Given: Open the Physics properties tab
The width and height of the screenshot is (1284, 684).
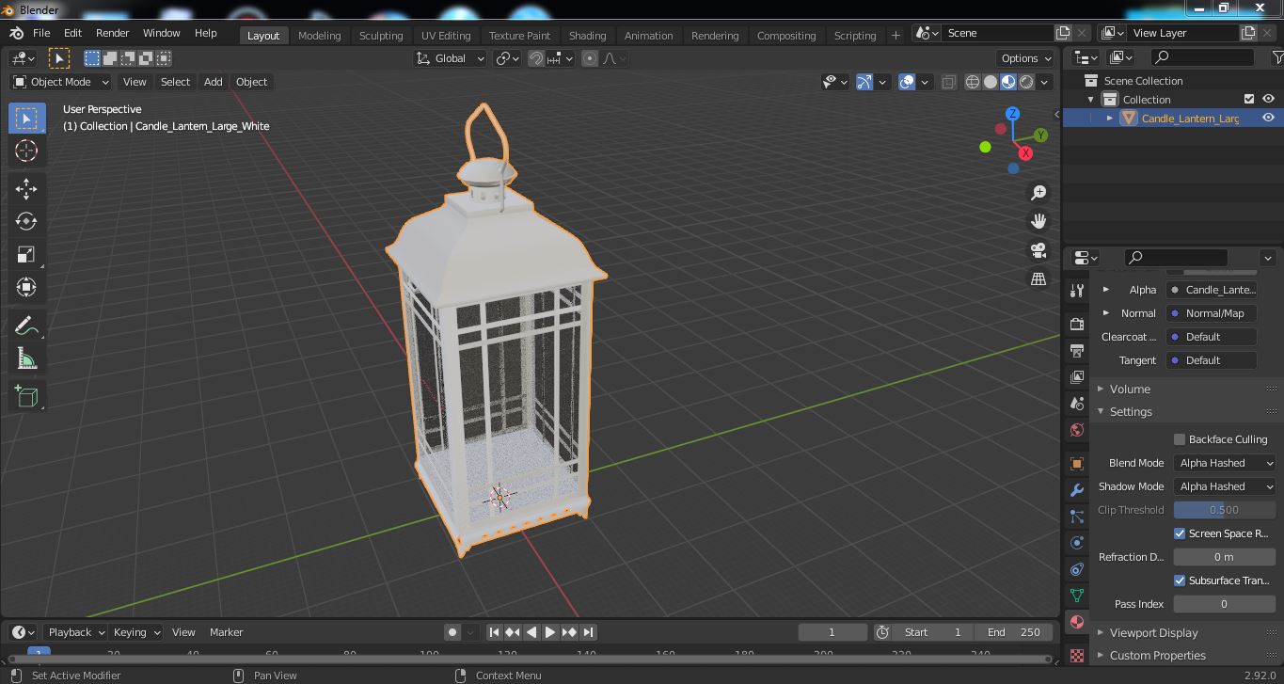Looking at the screenshot, I should pyautogui.click(x=1077, y=543).
